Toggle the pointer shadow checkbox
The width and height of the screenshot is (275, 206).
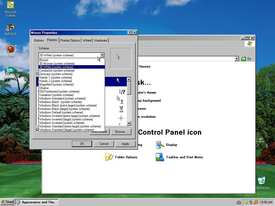click(x=37, y=130)
